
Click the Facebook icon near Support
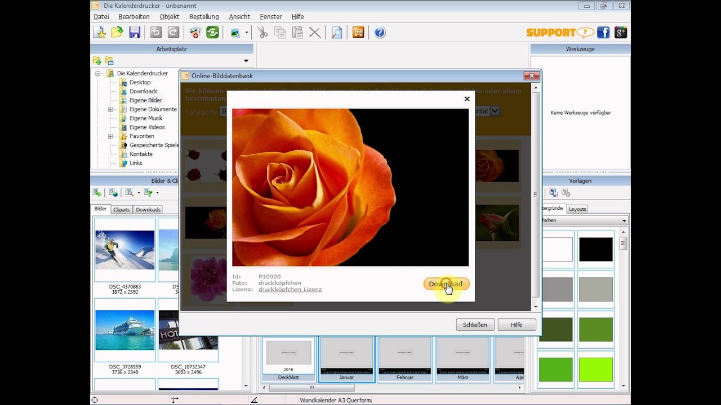(x=603, y=33)
